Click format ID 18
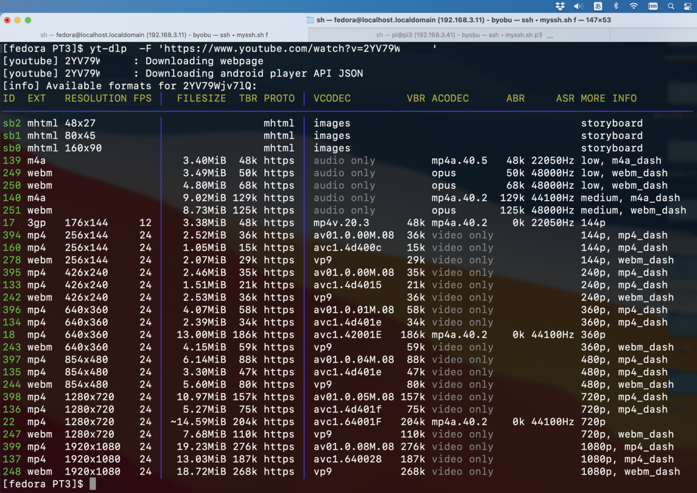The width and height of the screenshot is (697, 493). click(9, 335)
